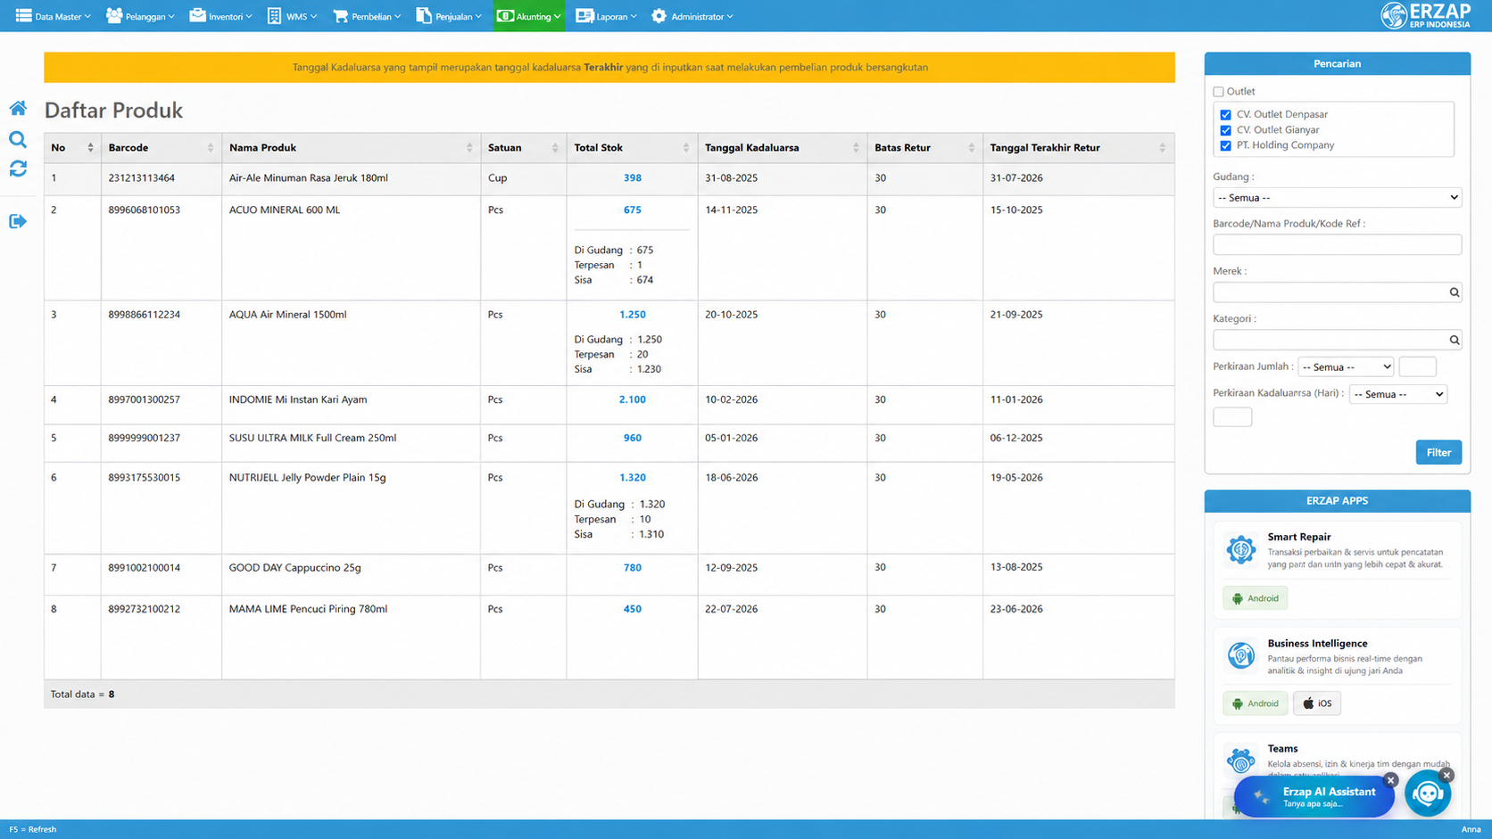This screenshot has height=839, width=1492.
Task: Open the Akunting menu
Action: coord(529,16)
